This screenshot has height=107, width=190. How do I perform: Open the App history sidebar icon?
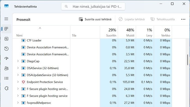(x=6, y=48)
